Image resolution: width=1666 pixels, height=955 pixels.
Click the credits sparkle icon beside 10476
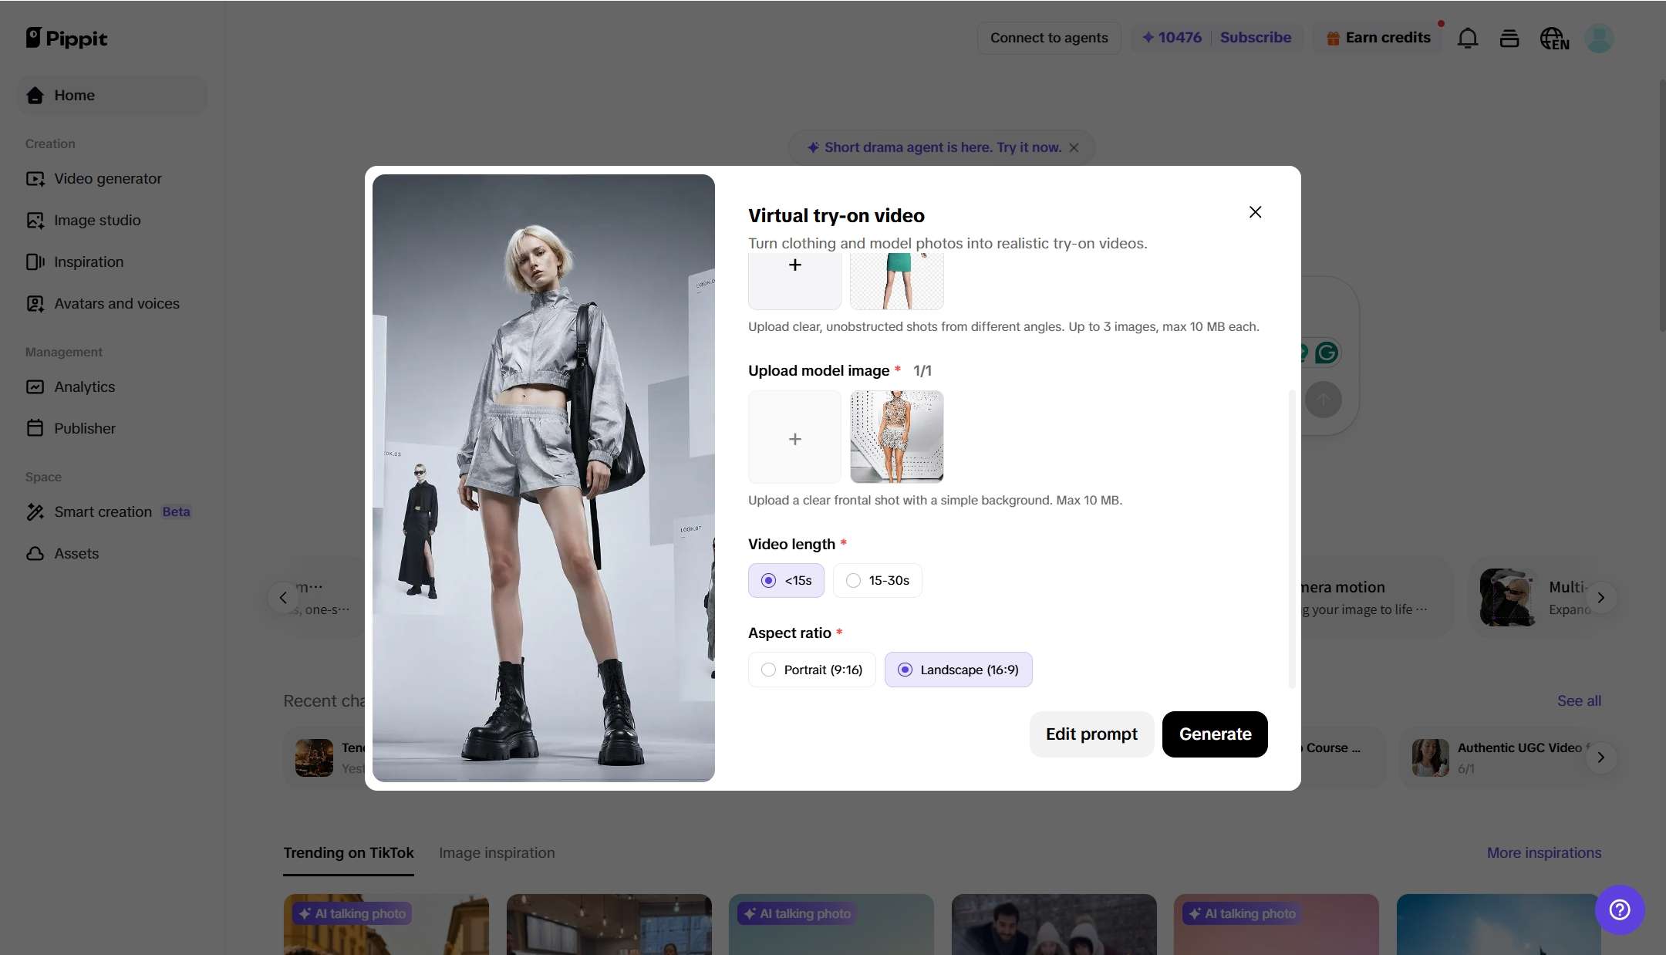(1148, 37)
